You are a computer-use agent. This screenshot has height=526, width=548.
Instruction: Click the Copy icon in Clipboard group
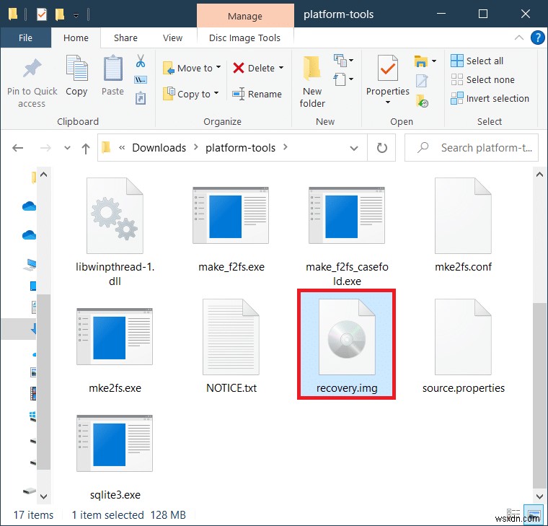tap(76, 69)
